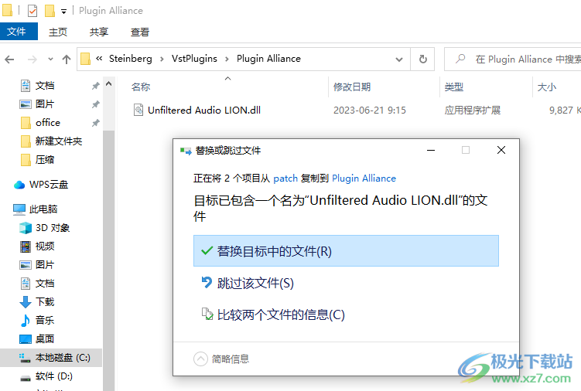
Task: Expand the address bar history dropdown
Action: pyautogui.click(x=399, y=59)
